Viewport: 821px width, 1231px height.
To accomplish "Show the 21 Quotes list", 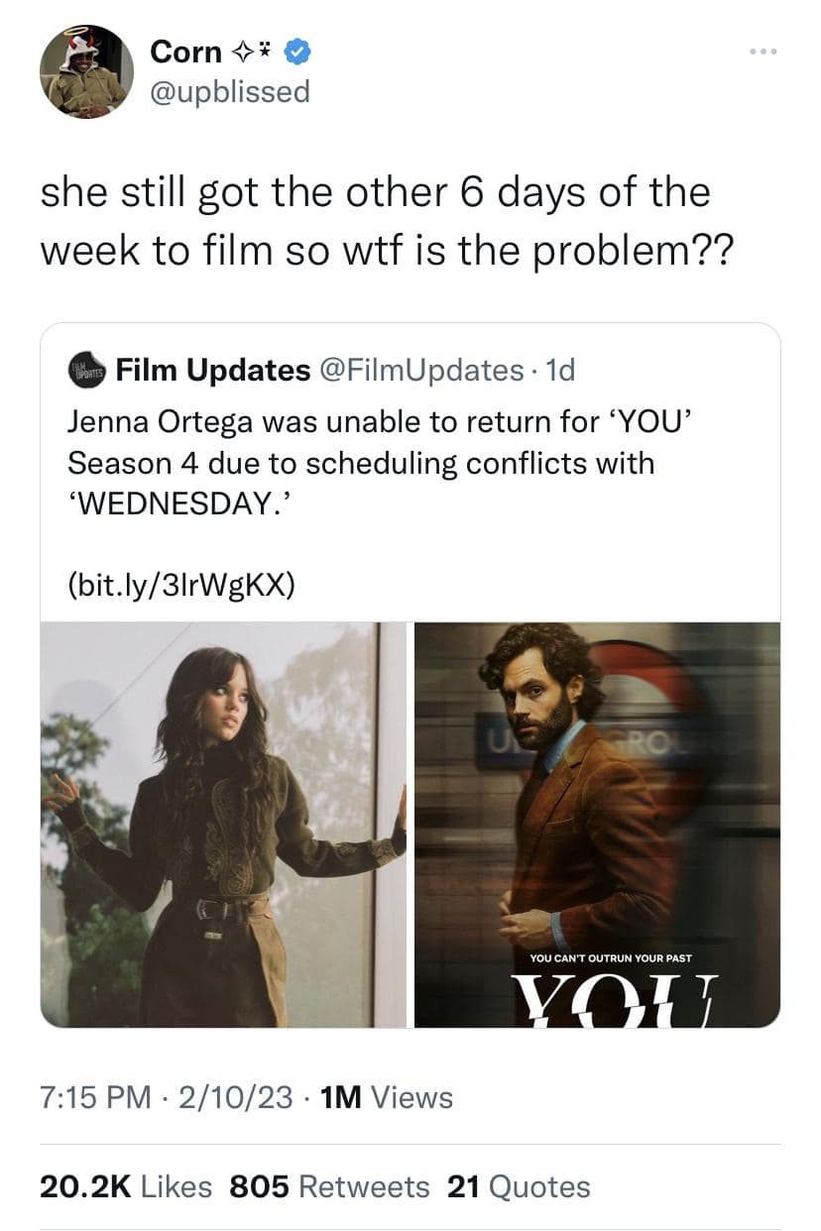I will point(519,1186).
